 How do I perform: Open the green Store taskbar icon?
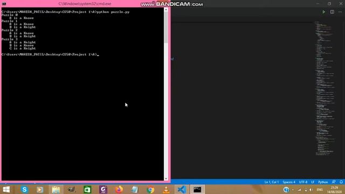(87, 189)
